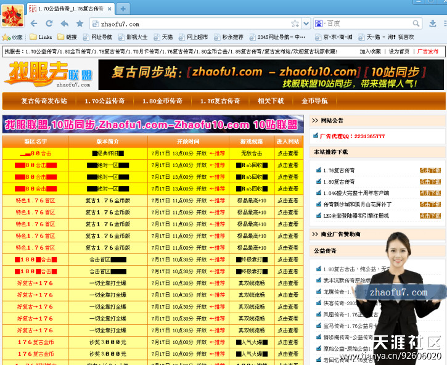Click the browser back arrow
447x365 pixels.
point(34,23)
